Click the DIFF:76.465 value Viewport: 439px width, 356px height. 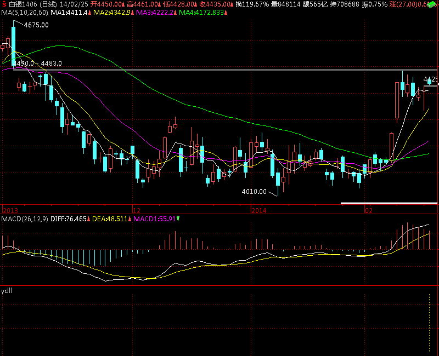[68, 219]
